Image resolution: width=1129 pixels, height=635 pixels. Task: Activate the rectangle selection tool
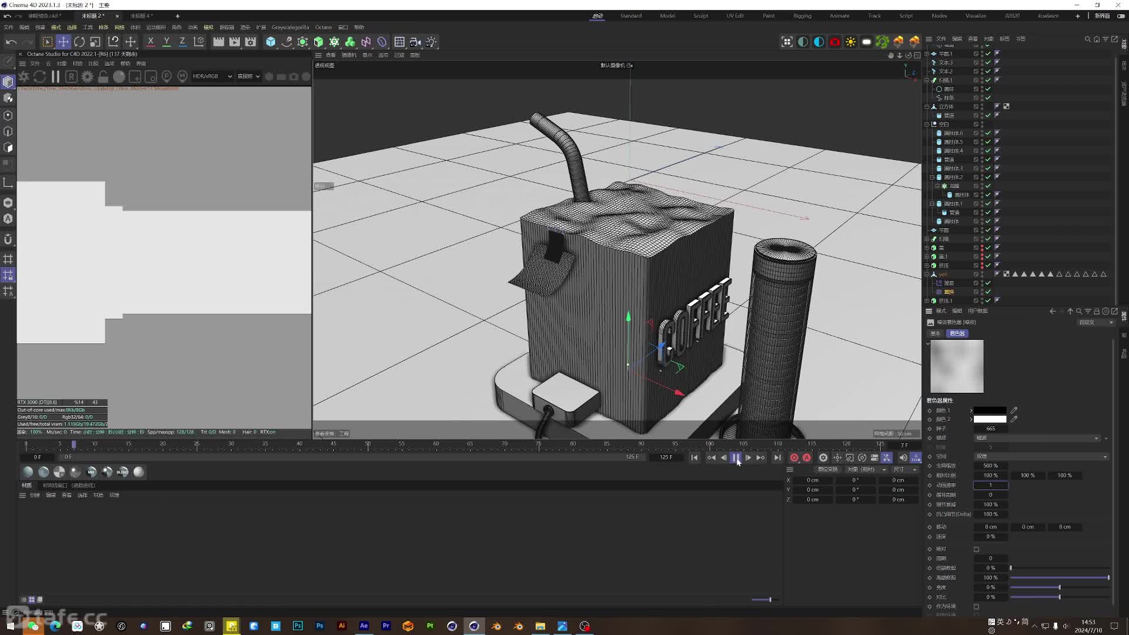[47, 42]
